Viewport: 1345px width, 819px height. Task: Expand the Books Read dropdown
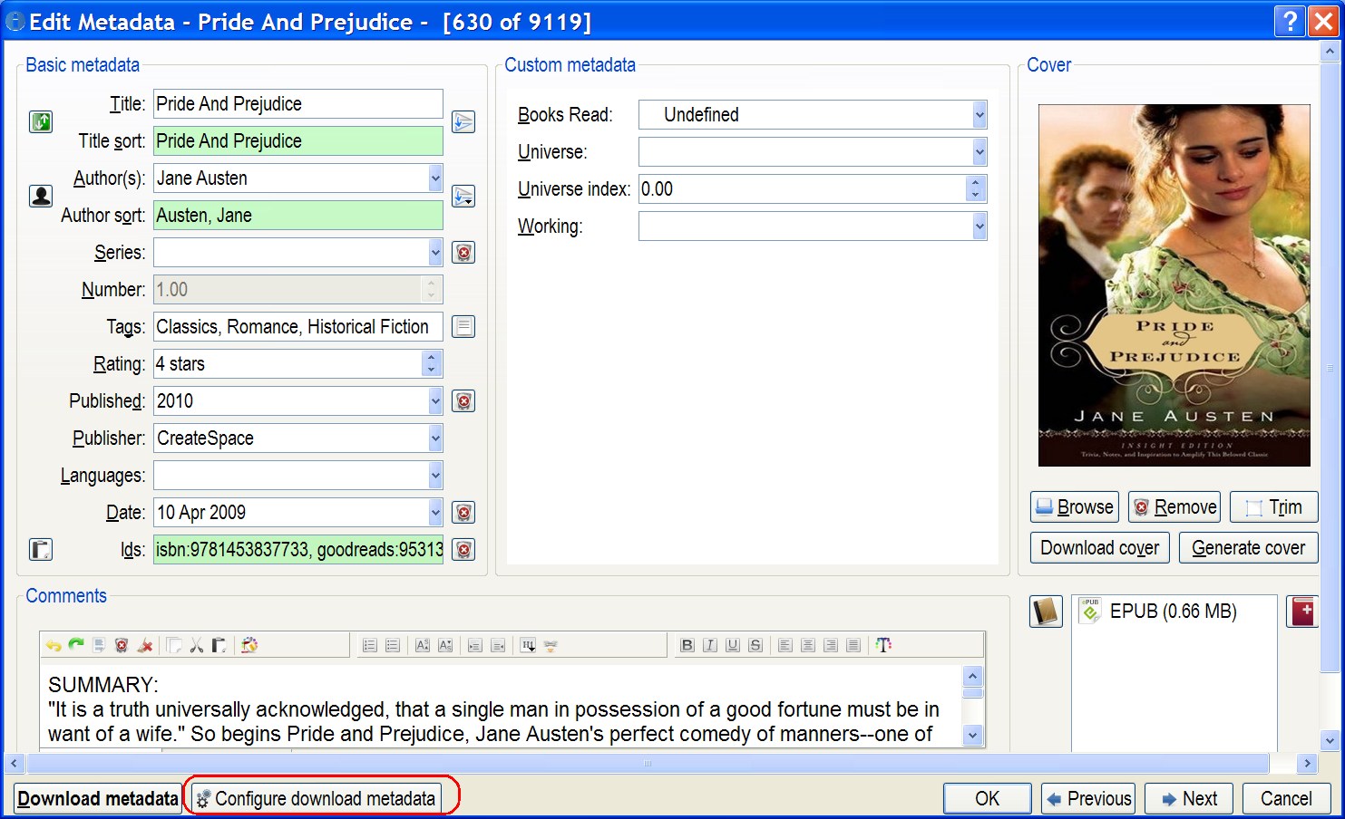[980, 115]
